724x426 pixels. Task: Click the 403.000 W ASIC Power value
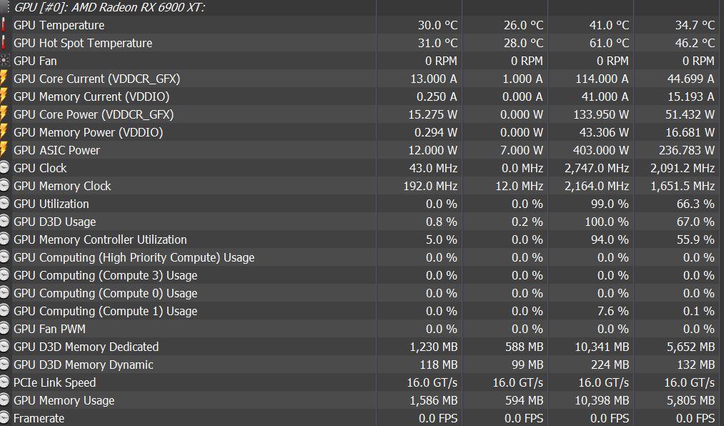coord(601,151)
